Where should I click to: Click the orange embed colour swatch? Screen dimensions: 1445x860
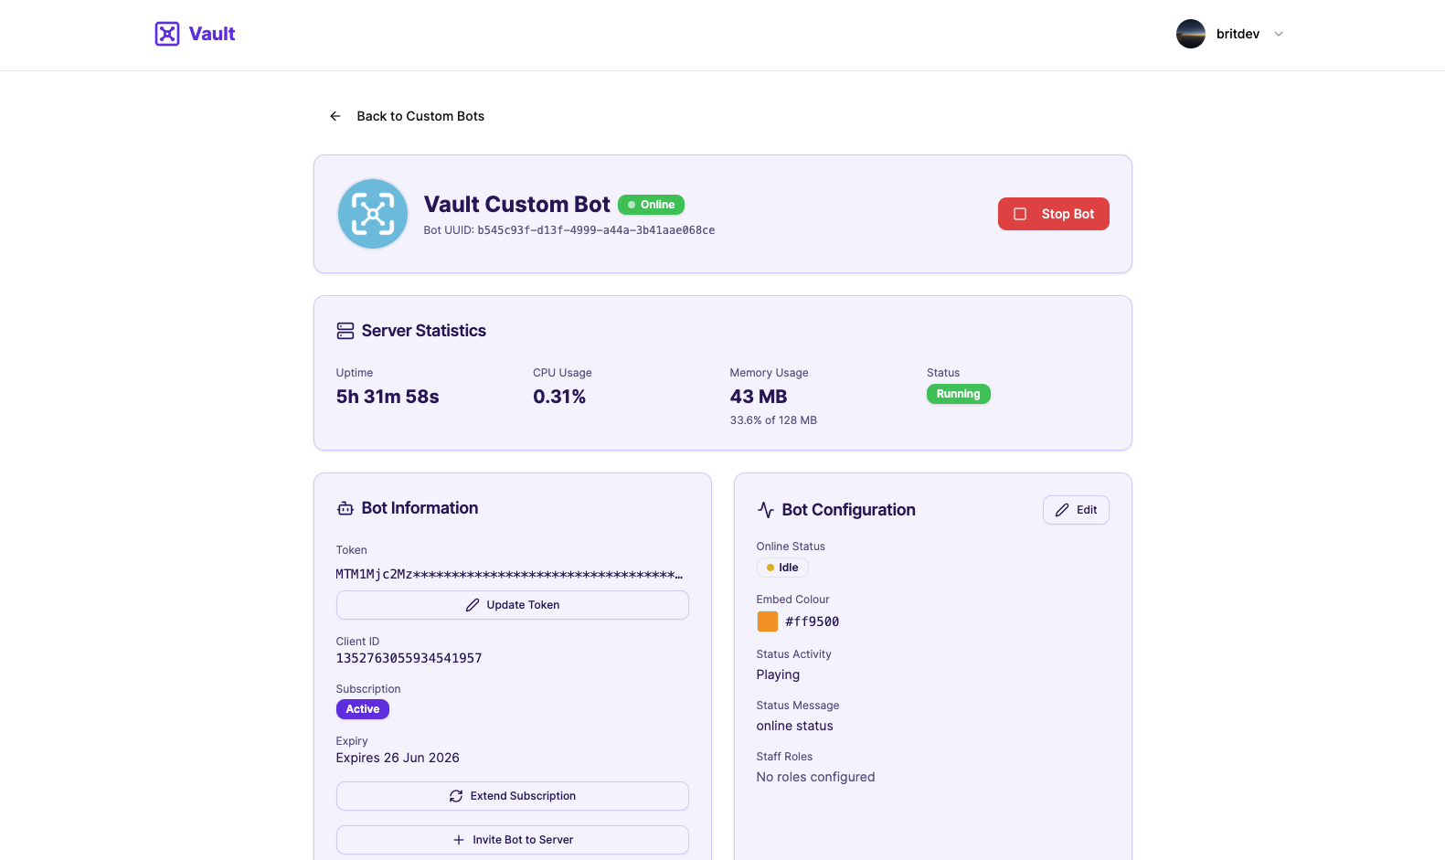coord(768,621)
